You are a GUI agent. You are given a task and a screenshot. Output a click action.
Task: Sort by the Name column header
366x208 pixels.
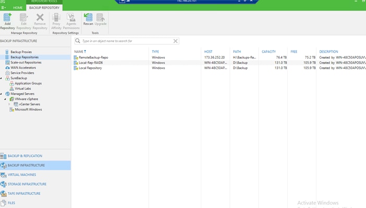tap(80, 52)
